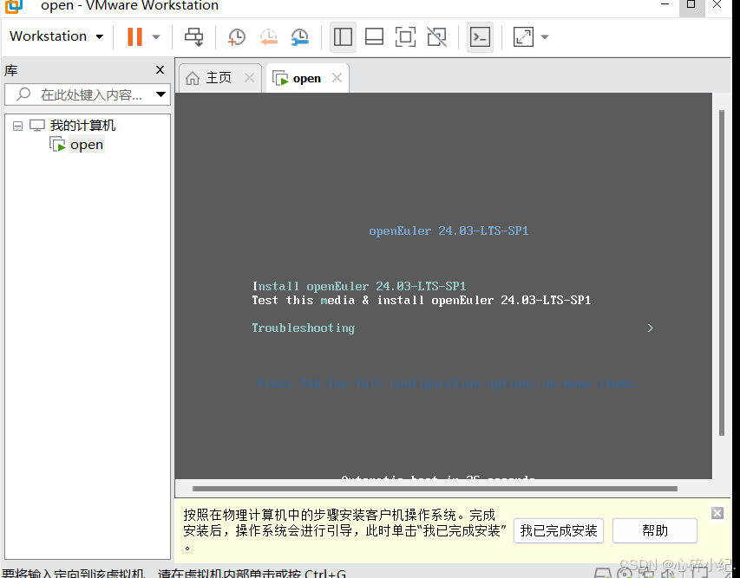Open the library search filter dropdown
This screenshot has height=578, width=740.
160,94
